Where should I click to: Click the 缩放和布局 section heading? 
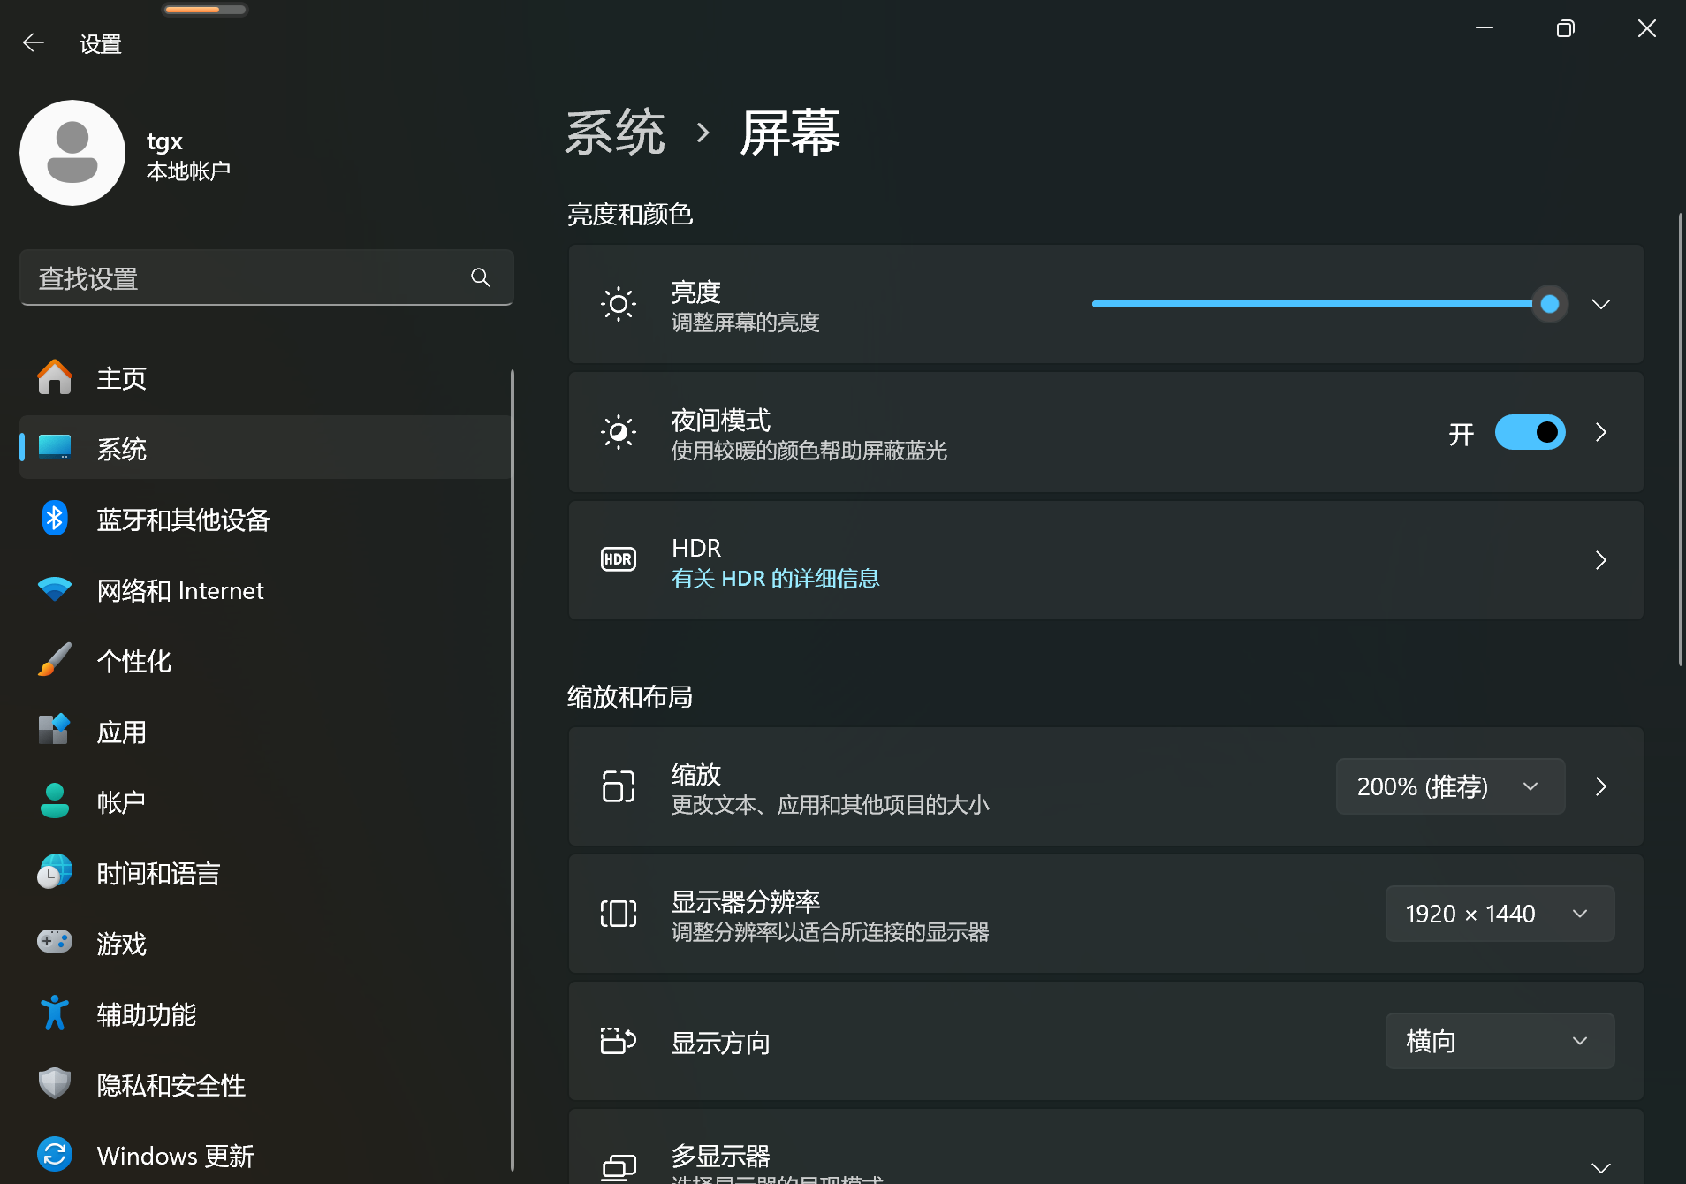click(x=630, y=696)
